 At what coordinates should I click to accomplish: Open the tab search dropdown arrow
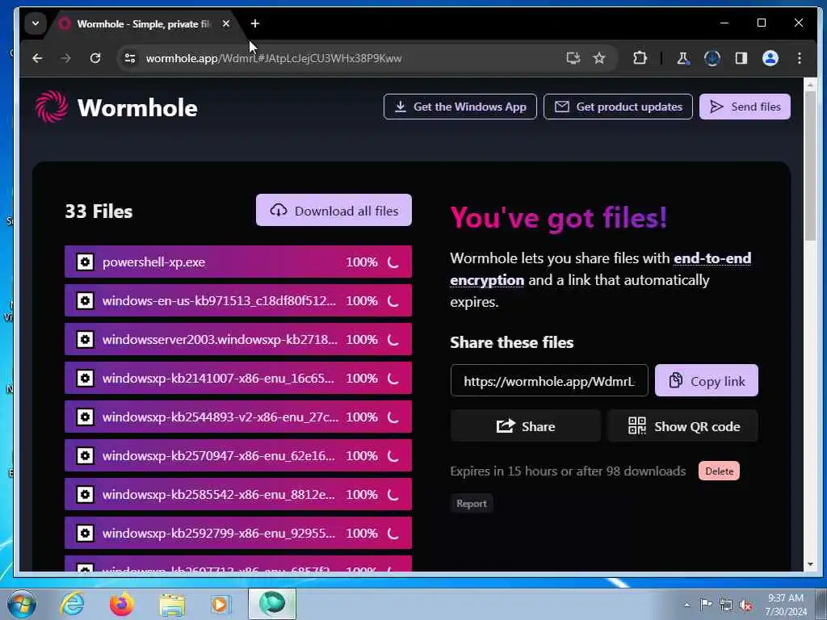[x=36, y=23]
